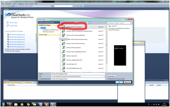Open recent project WindowsPhoneApplication1
Viewport: 170px width, 107px height.
(17, 47)
